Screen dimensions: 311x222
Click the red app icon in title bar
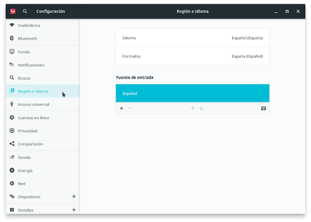(13, 11)
